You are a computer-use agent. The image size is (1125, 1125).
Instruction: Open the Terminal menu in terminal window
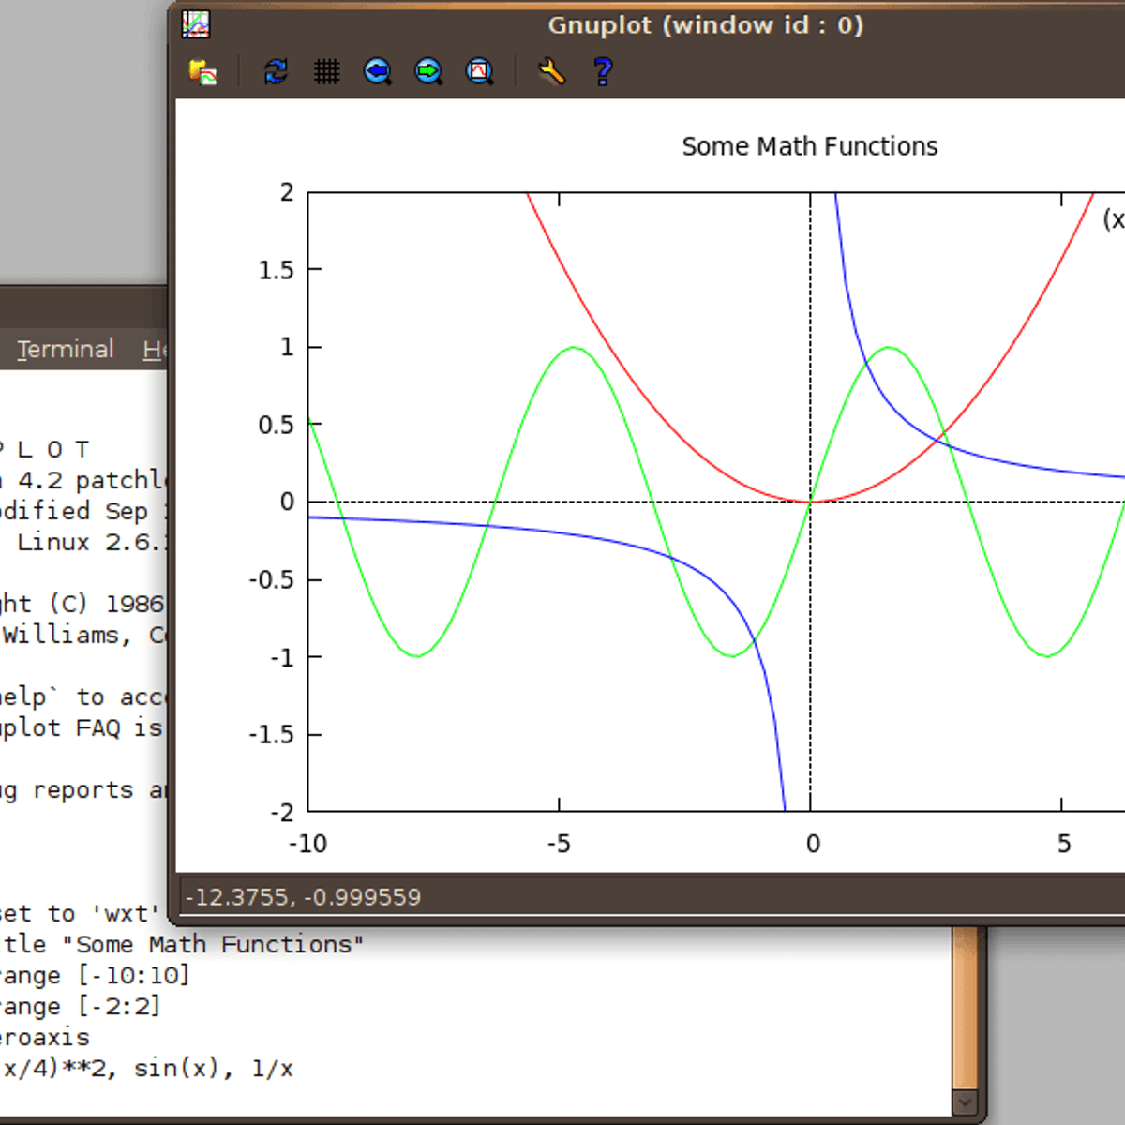66,349
